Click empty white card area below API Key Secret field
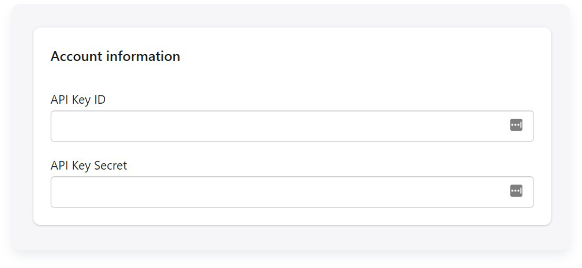The height and width of the screenshot is (268, 582). coord(292,216)
